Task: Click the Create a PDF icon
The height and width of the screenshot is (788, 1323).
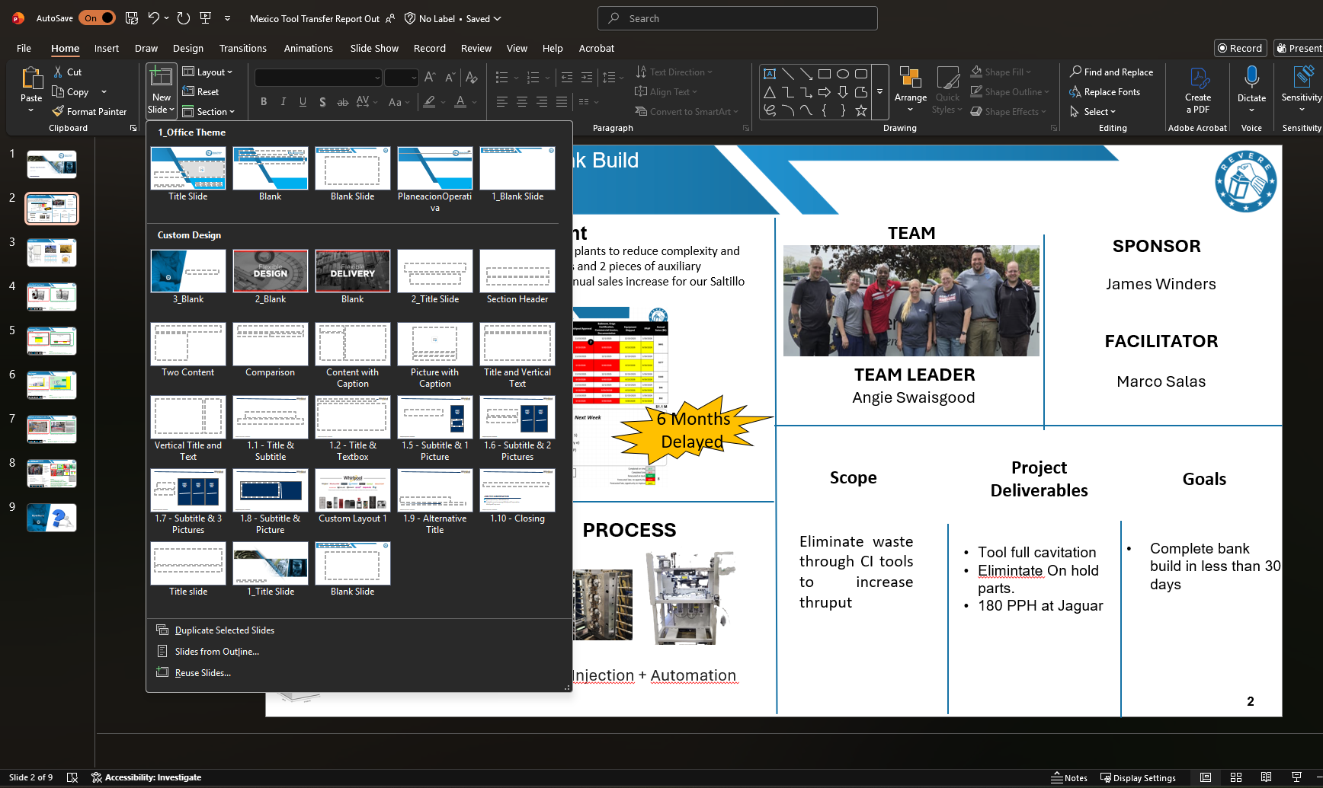Action: coord(1199,78)
